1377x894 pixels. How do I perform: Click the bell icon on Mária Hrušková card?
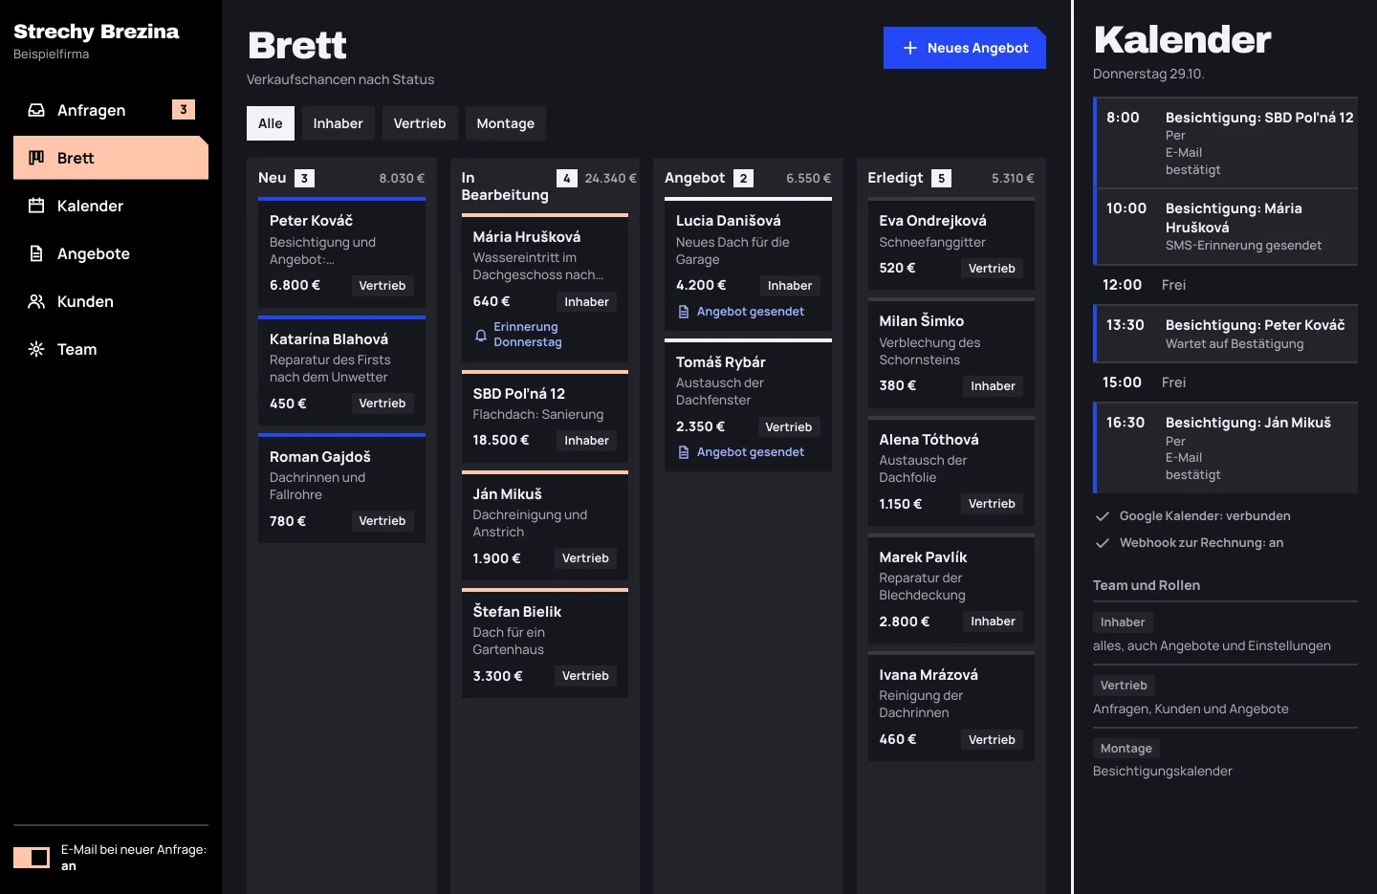pyautogui.click(x=481, y=335)
